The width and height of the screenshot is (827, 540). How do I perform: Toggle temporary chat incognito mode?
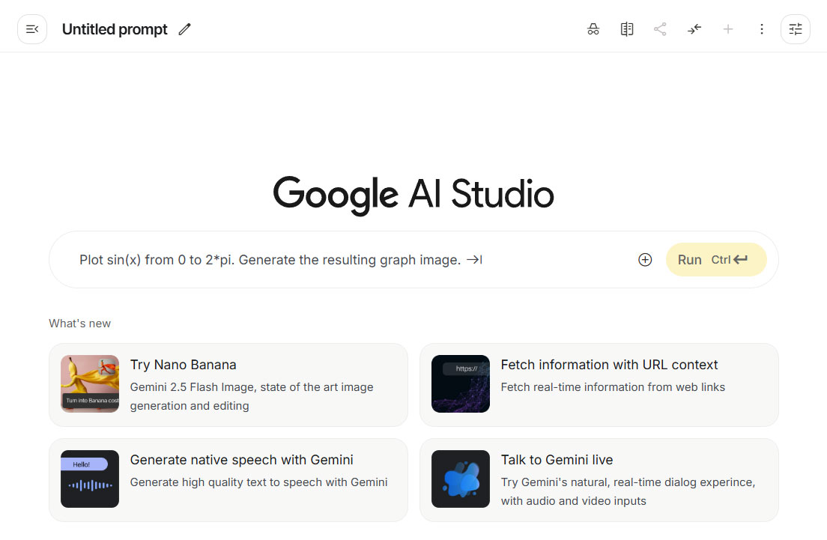(x=593, y=29)
